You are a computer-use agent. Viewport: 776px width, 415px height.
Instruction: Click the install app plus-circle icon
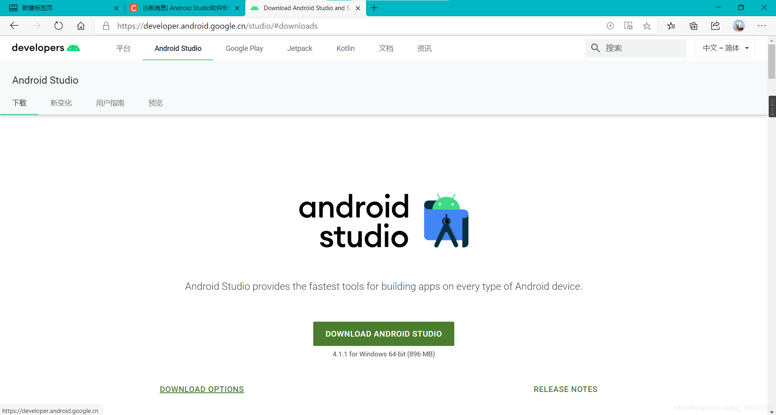click(x=610, y=26)
